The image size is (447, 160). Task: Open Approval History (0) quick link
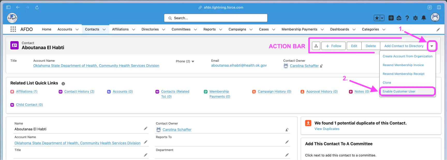(x=322, y=92)
